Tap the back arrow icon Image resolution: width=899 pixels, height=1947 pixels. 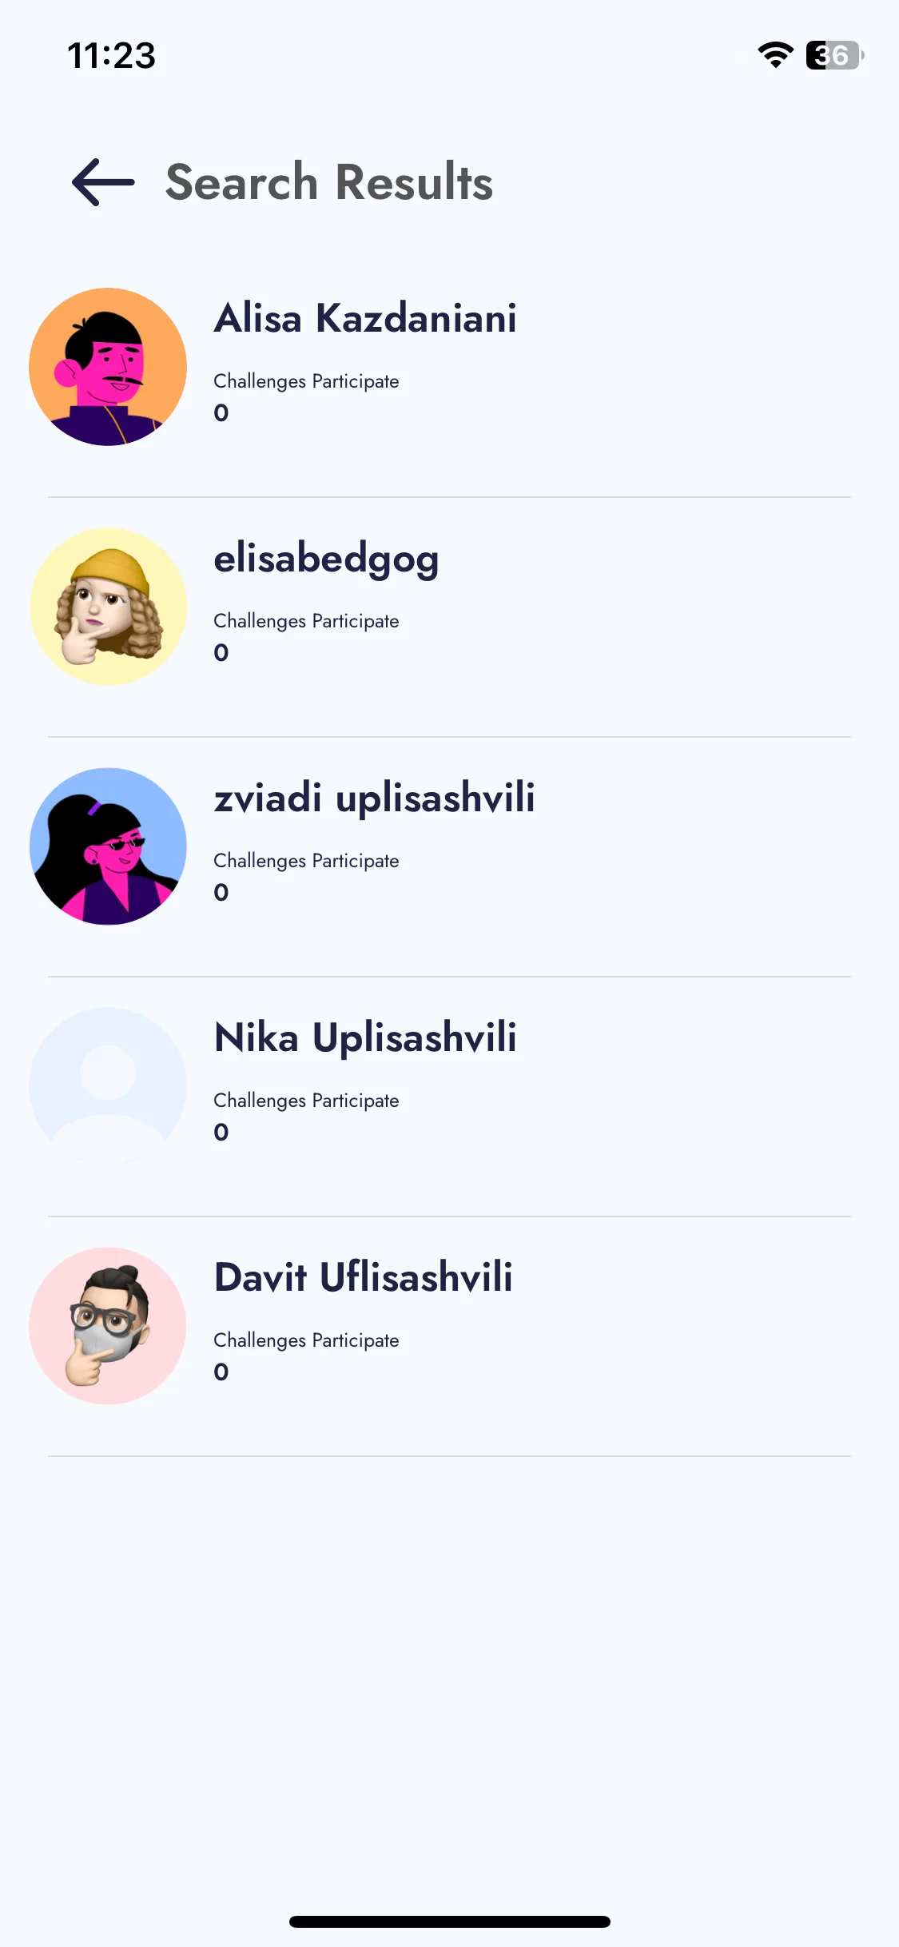(x=103, y=182)
